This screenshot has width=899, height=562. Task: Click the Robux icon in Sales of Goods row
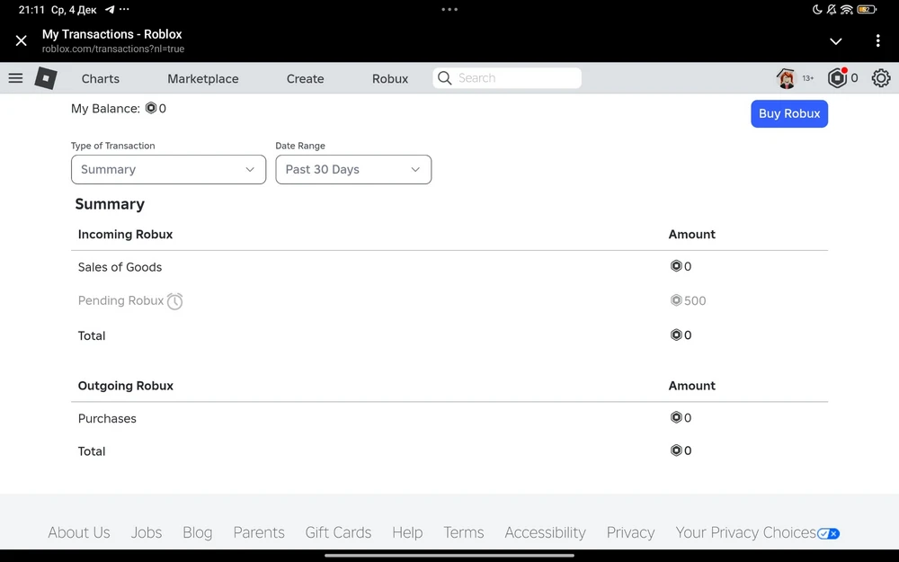676,266
